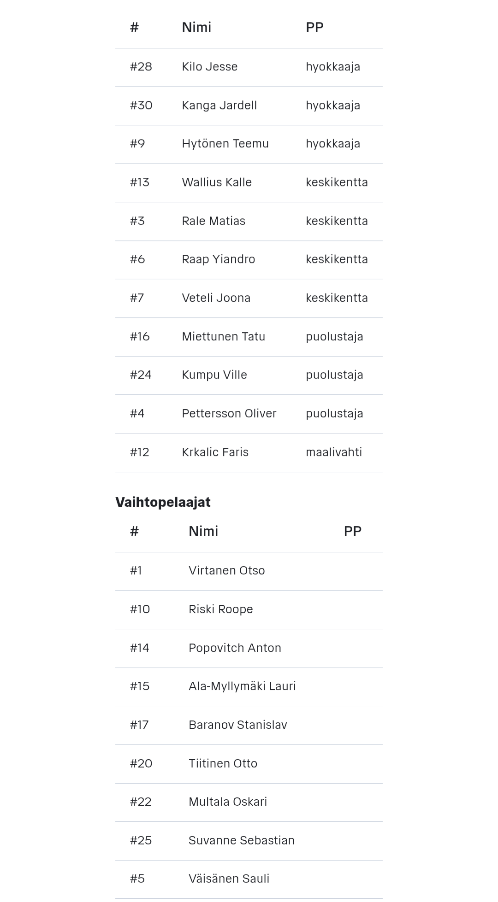The image size is (498, 902).
Task: Click Hytönen Teemu name
Action: point(225,144)
